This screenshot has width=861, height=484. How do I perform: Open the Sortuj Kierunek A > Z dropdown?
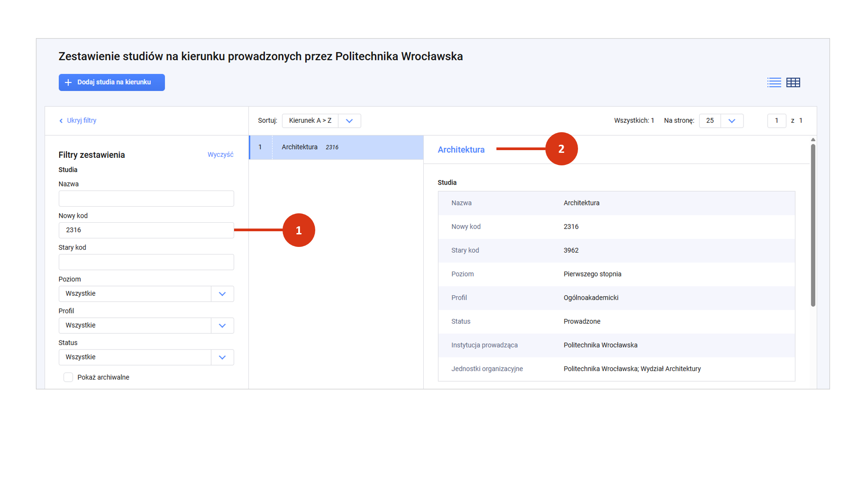pos(321,121)
